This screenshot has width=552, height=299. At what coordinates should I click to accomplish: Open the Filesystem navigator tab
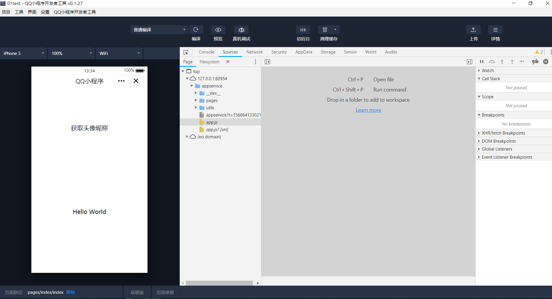(209, 62)
